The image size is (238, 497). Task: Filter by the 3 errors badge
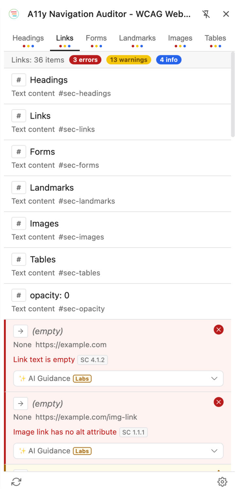(x=85, y=60)
